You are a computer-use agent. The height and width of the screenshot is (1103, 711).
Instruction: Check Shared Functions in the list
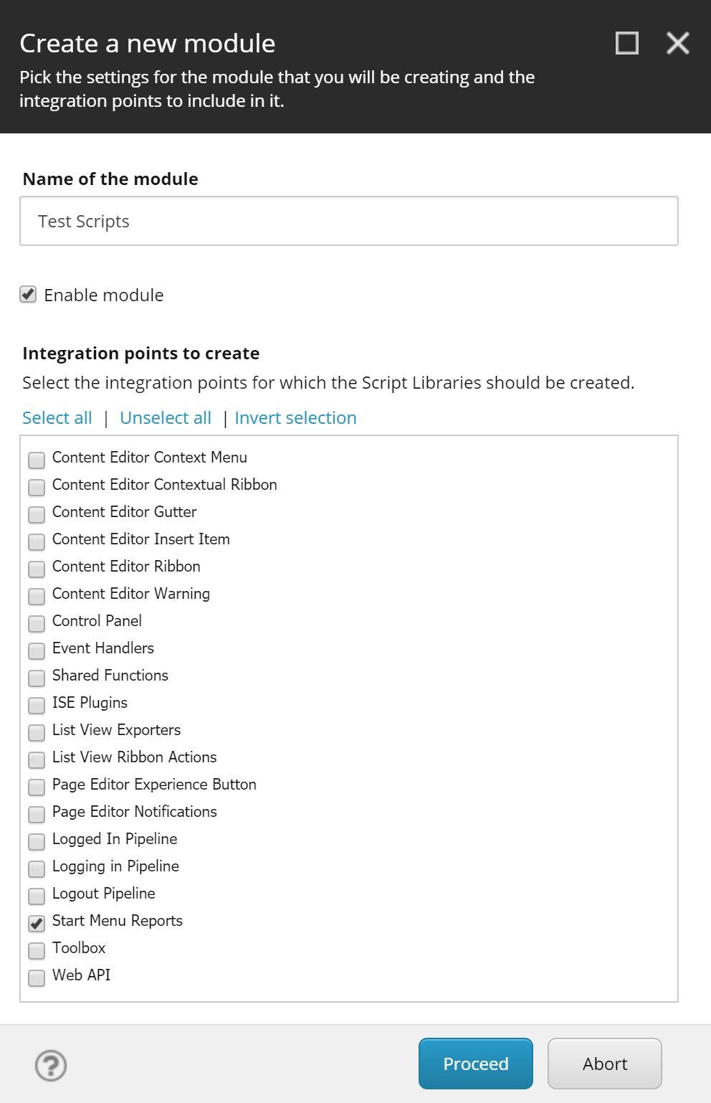point(36,678)
